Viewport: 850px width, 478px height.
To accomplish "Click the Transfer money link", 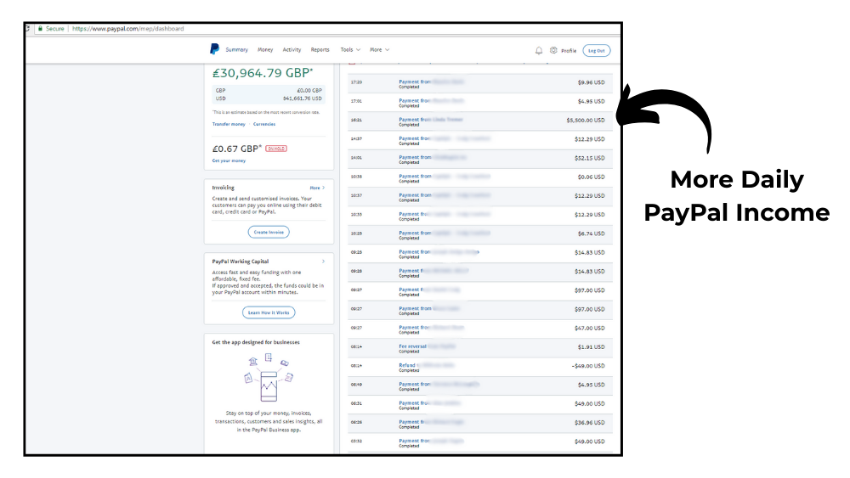I will 229,124.
